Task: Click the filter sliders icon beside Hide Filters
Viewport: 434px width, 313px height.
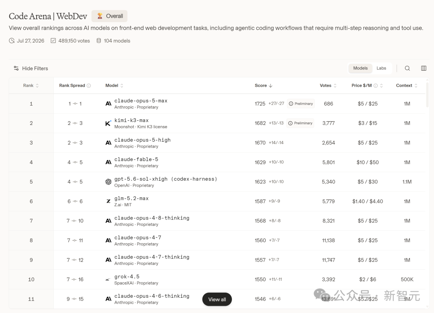Action: tap(16, 68)
